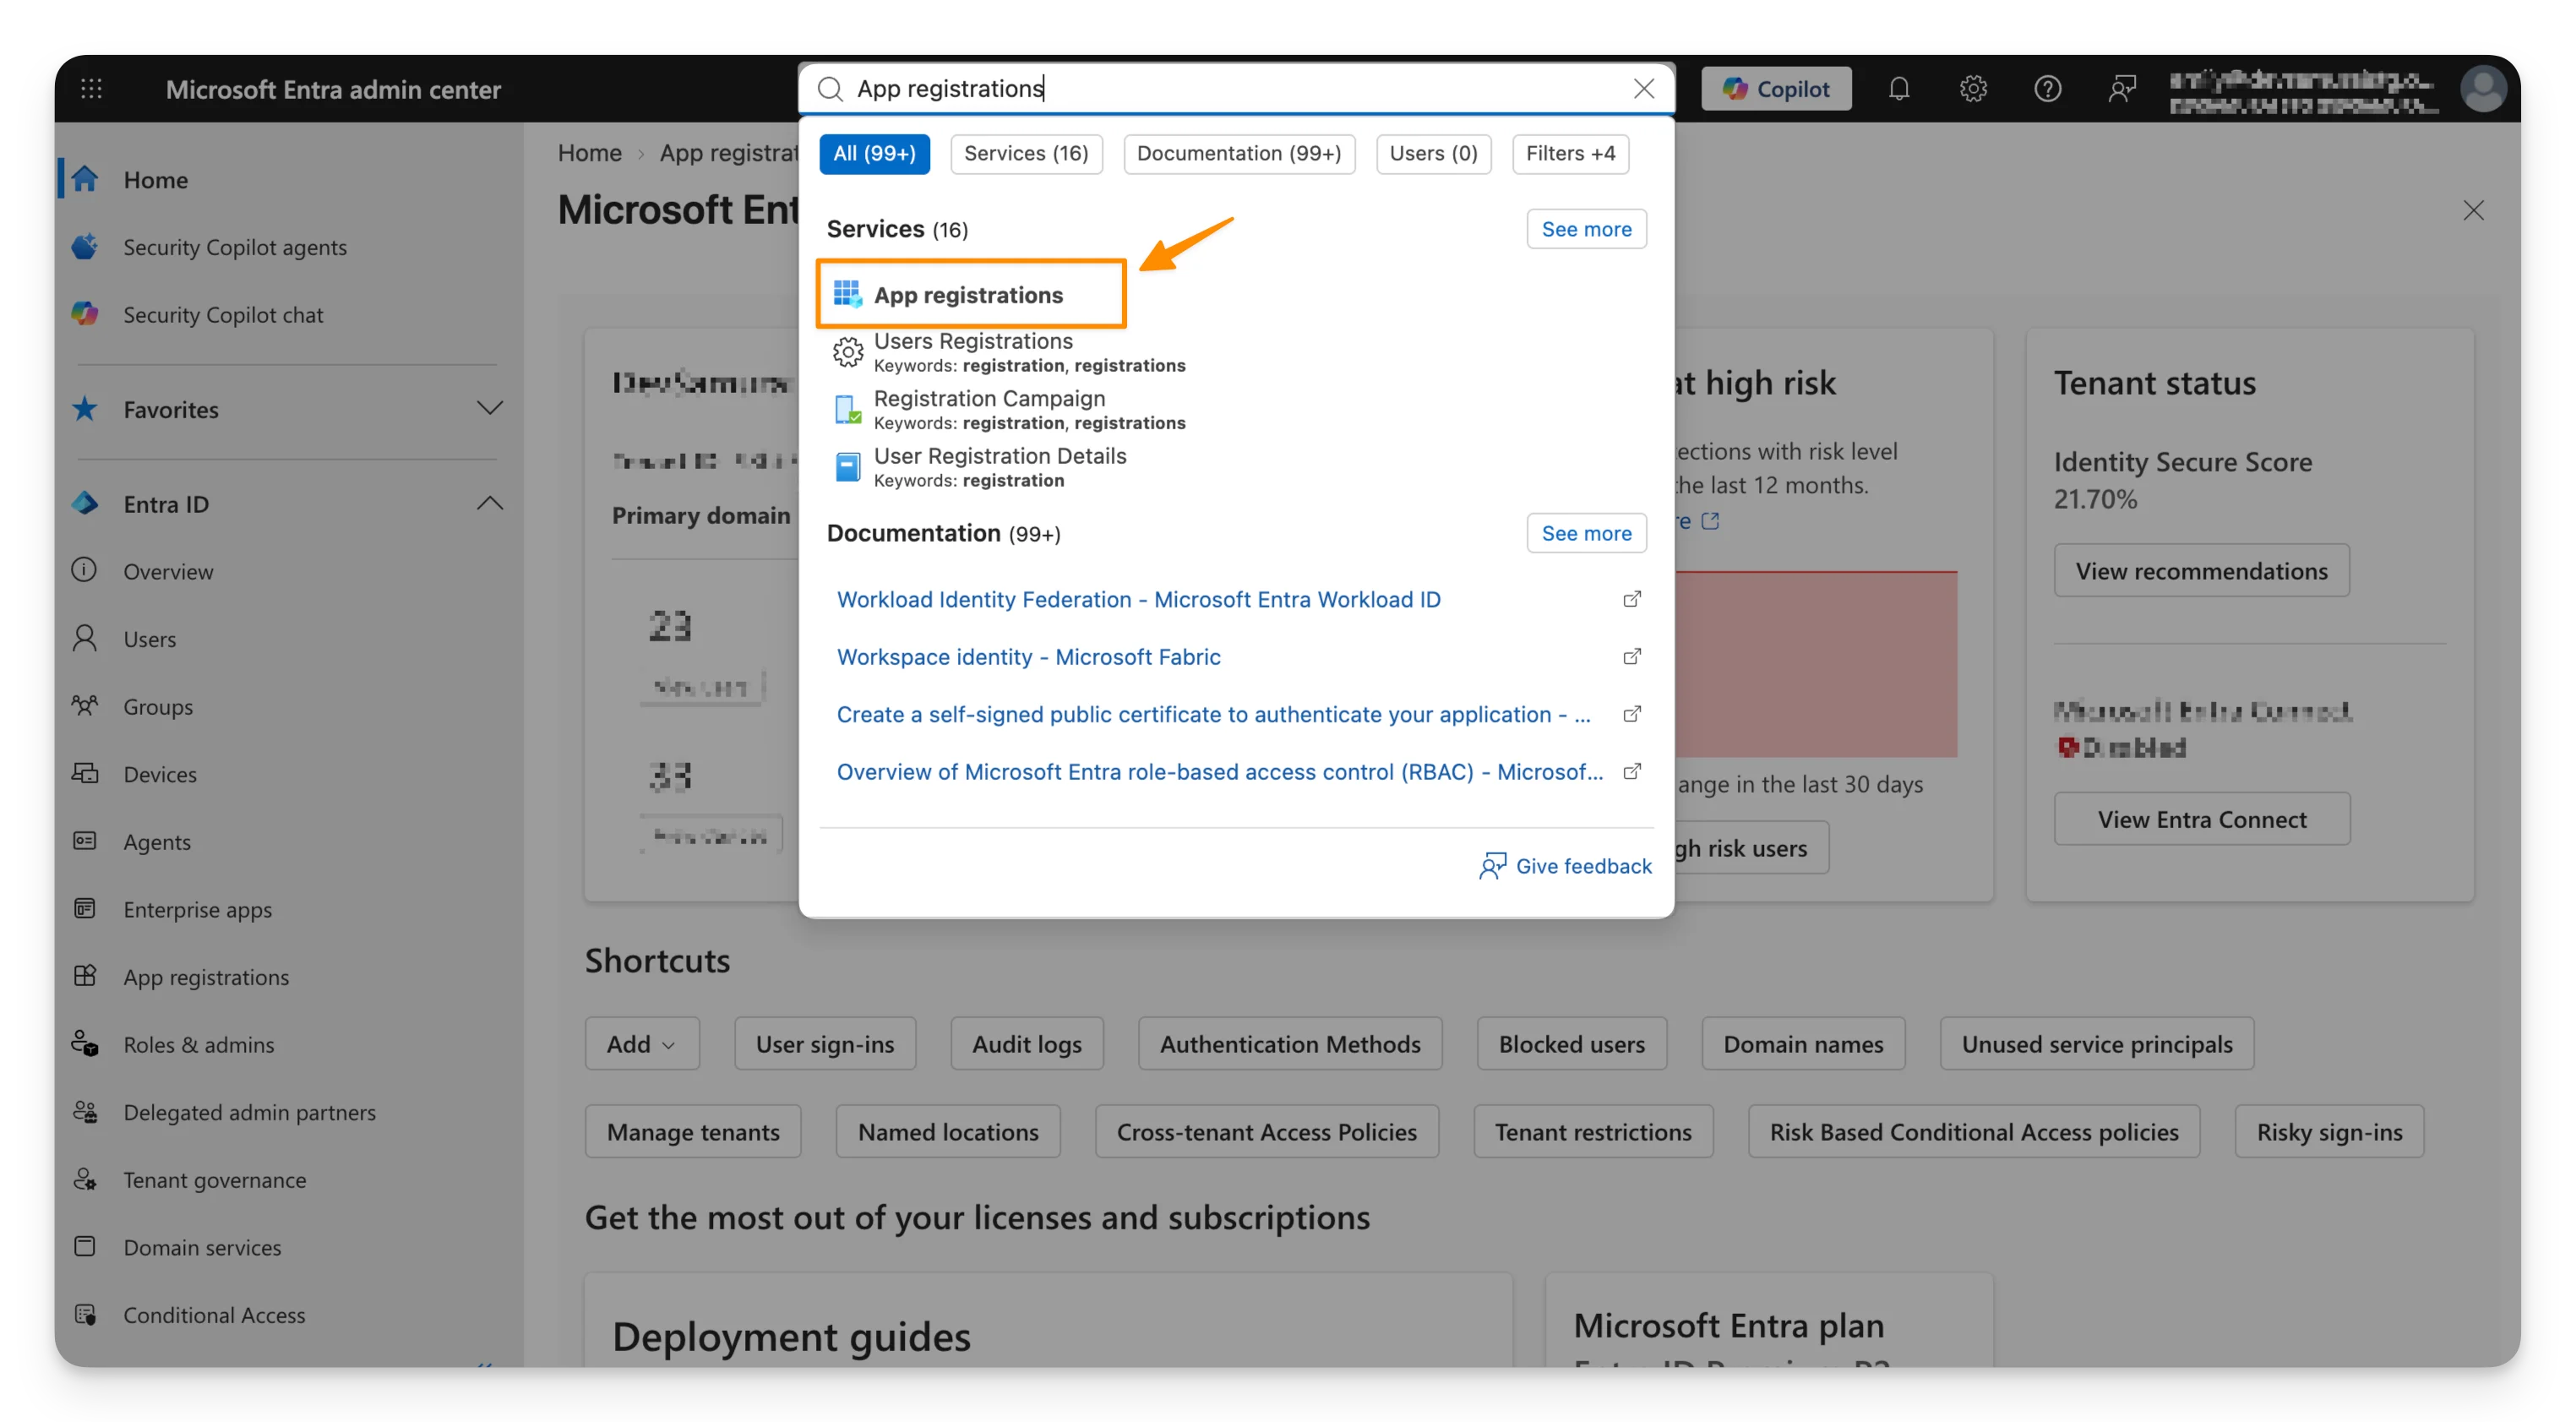
Task: Click the Security Copilot agents sidebar icon
Action: (x=85, y=247)
